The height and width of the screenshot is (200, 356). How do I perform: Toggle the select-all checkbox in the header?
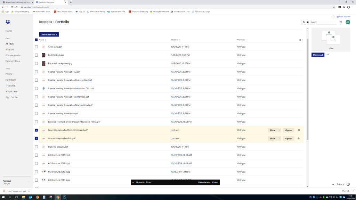pyautogui.click(x=37, y=40)
